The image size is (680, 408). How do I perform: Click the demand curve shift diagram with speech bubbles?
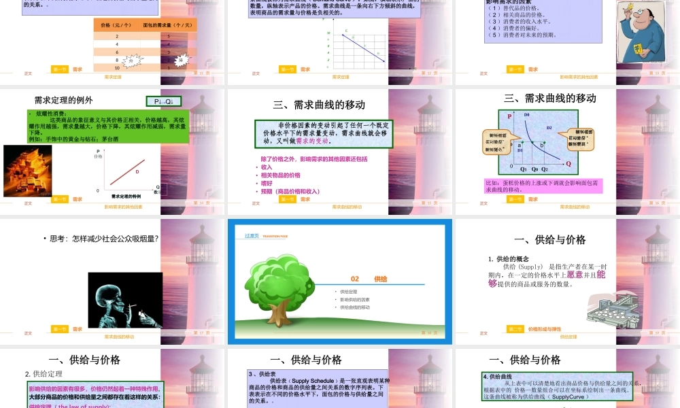(x=537, y=143)
